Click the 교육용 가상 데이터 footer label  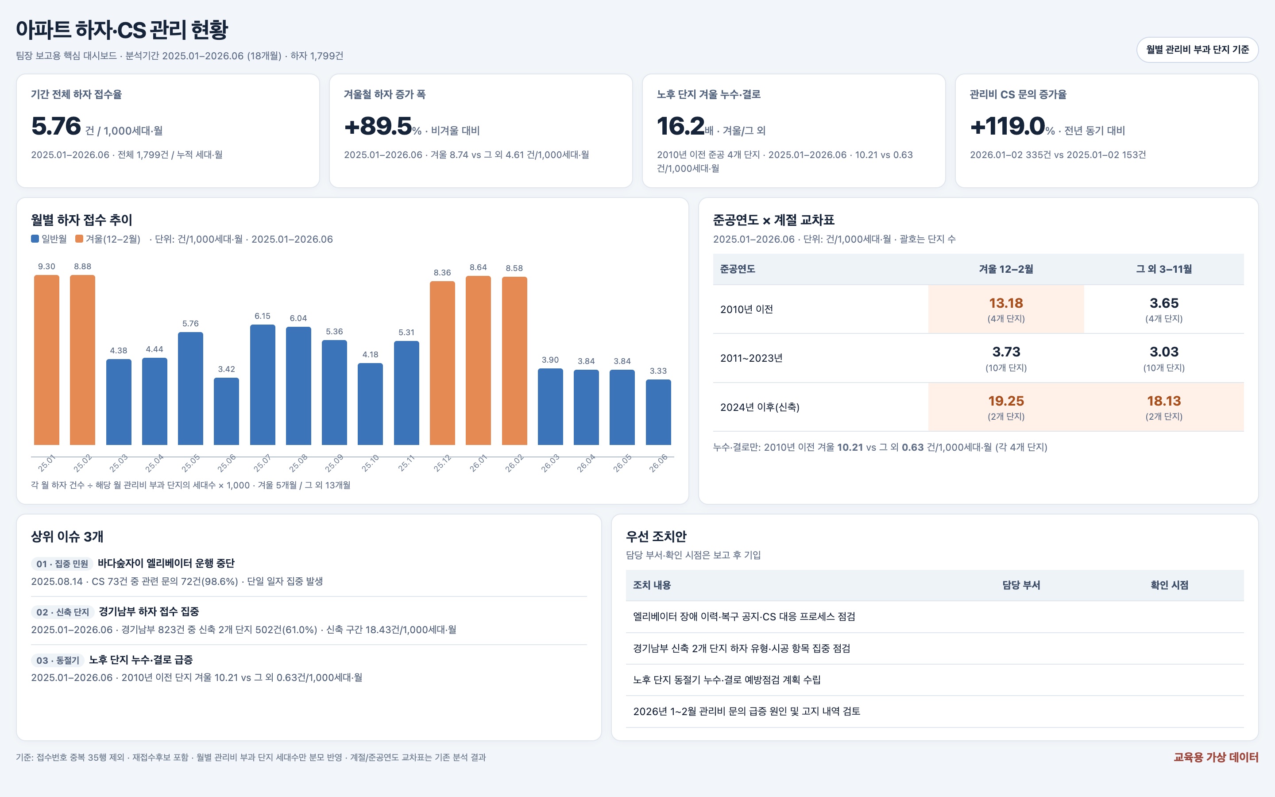[x=1216, y=758]
